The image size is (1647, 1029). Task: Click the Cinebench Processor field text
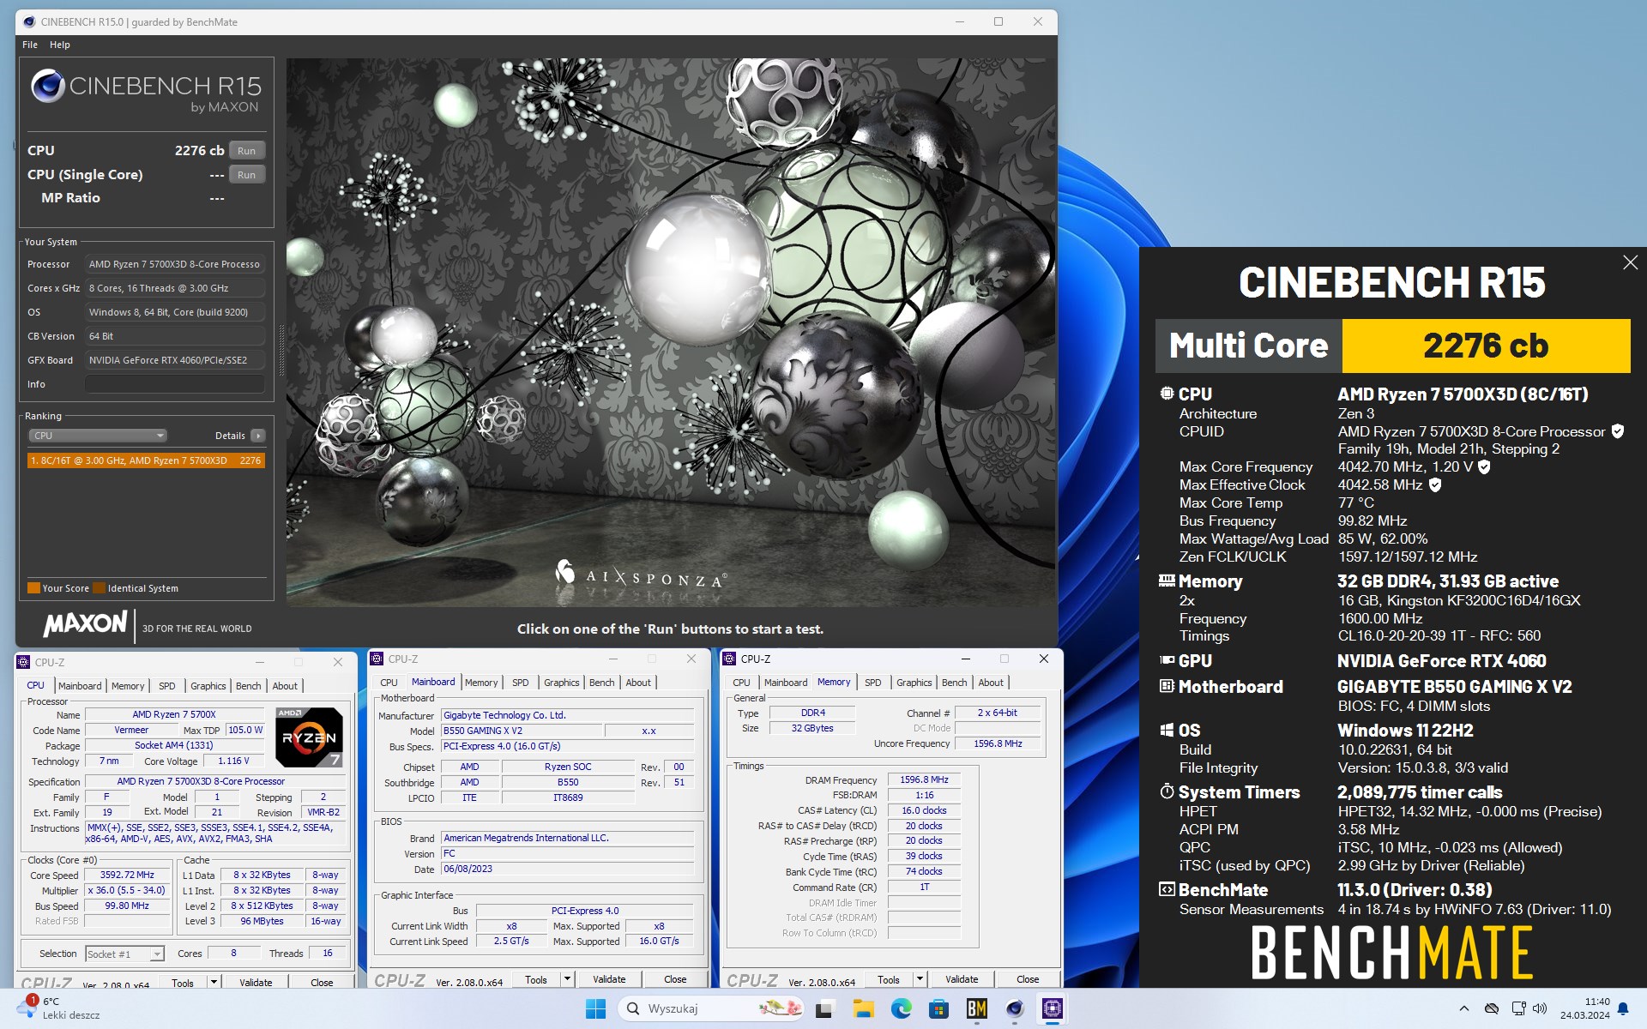pyautogui.click(x=175, y=264)
